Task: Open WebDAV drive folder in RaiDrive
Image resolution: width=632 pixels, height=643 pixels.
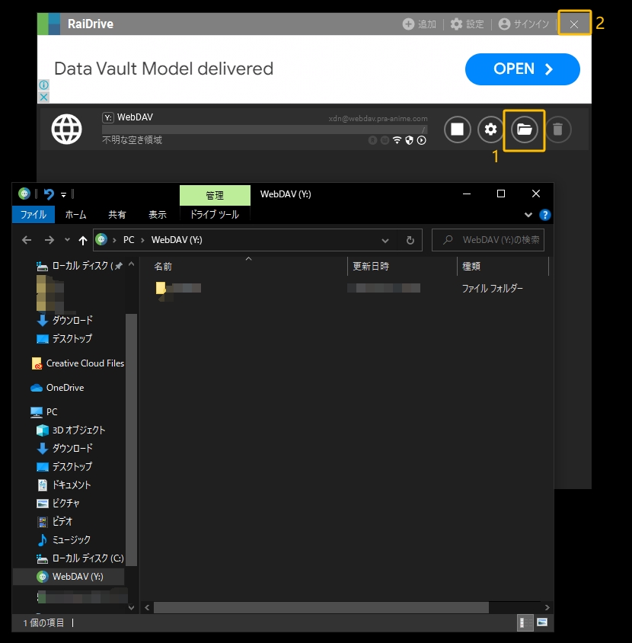Action: point(525,130)
